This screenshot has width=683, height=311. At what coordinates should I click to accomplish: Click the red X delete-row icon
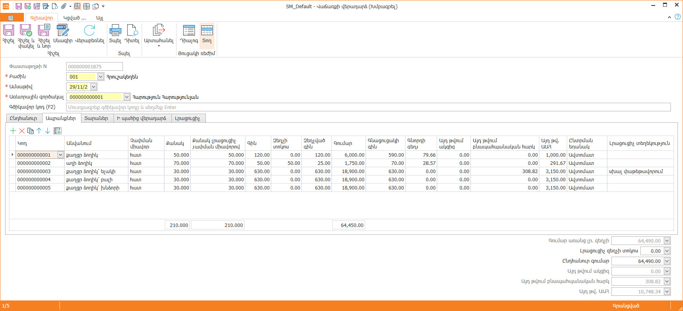pos(22,131)
